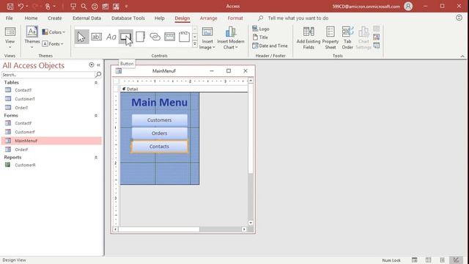Screen dimensions: 469x264
Task: Open the File tab
Action: point(10,18)
